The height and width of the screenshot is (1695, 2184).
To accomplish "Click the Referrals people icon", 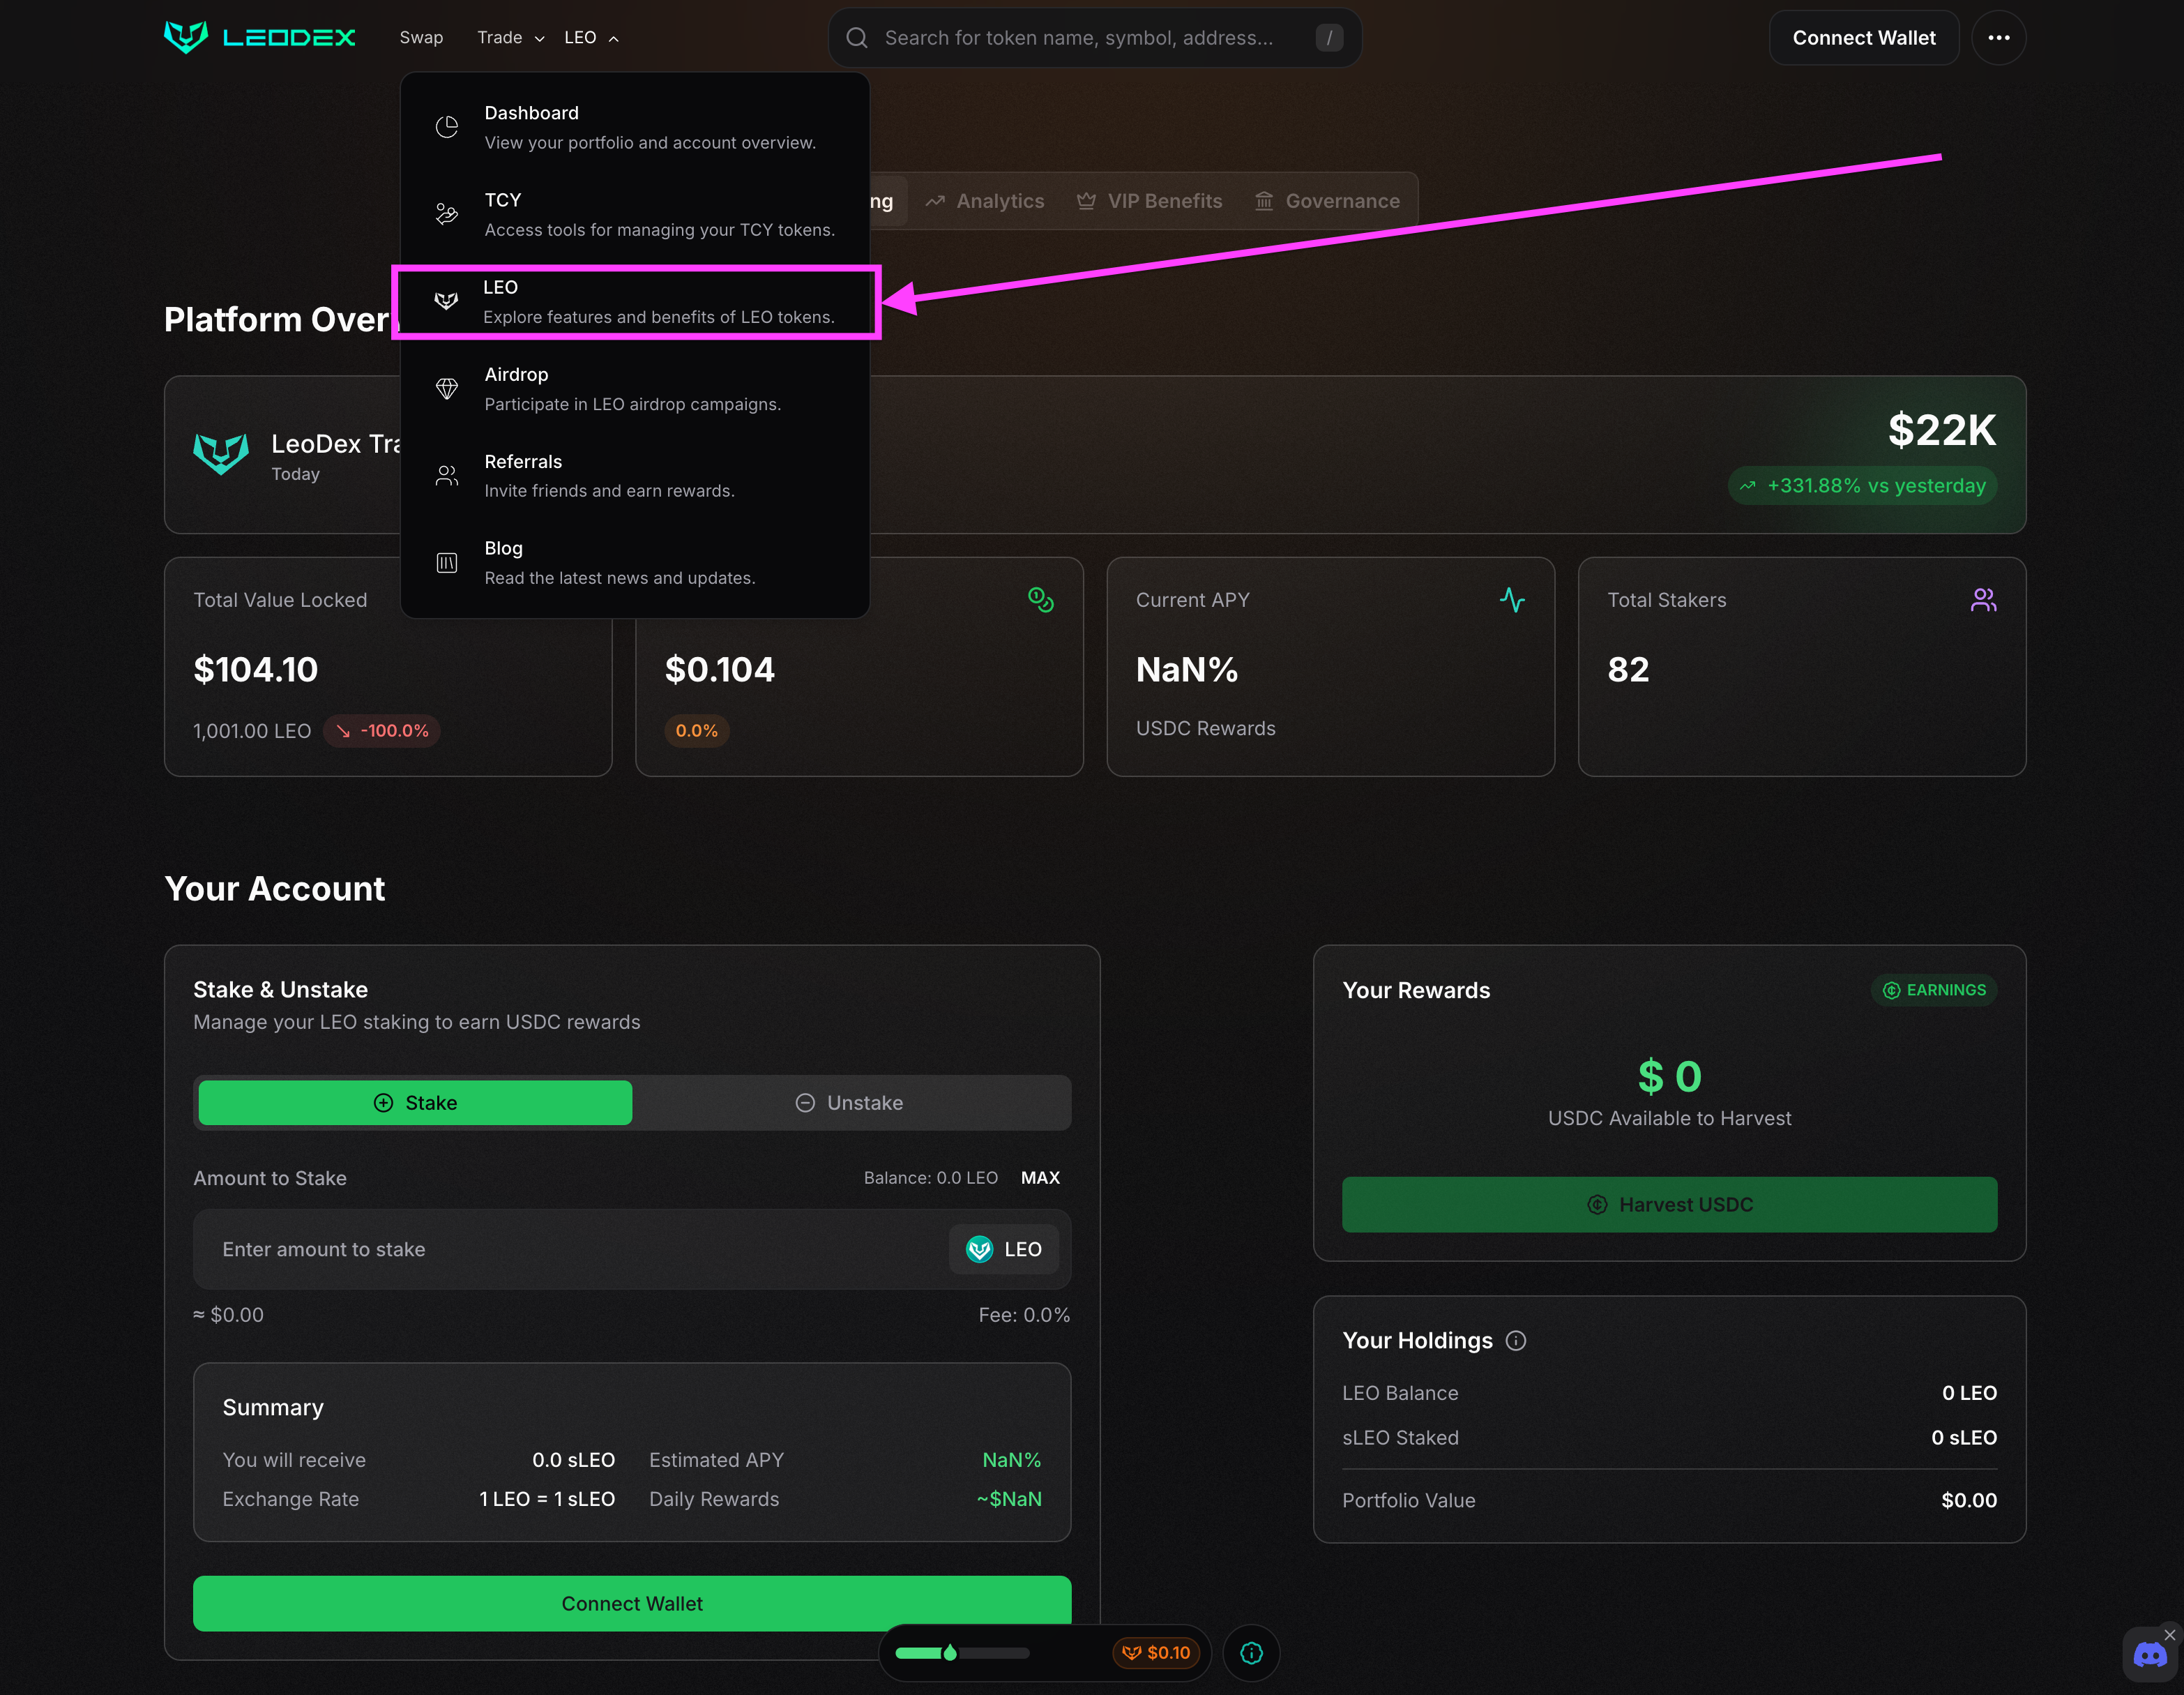I will coord(447,475).
